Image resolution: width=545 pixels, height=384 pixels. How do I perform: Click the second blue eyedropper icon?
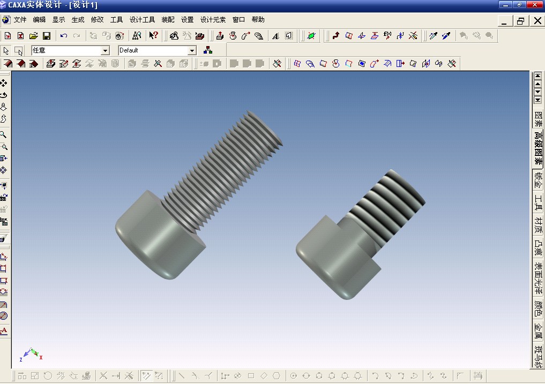446,35
